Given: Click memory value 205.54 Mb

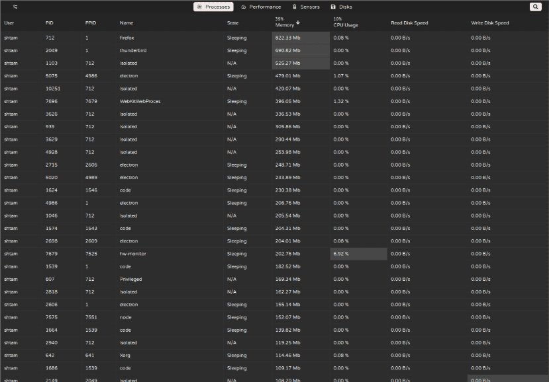Looking at the screenshot, I should point(287,215).
